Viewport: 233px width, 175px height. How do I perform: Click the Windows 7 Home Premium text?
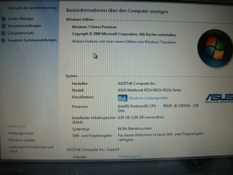(94, 27)
